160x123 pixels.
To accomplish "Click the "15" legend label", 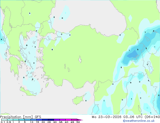I will pyautogui.click(x=37, y=122).
